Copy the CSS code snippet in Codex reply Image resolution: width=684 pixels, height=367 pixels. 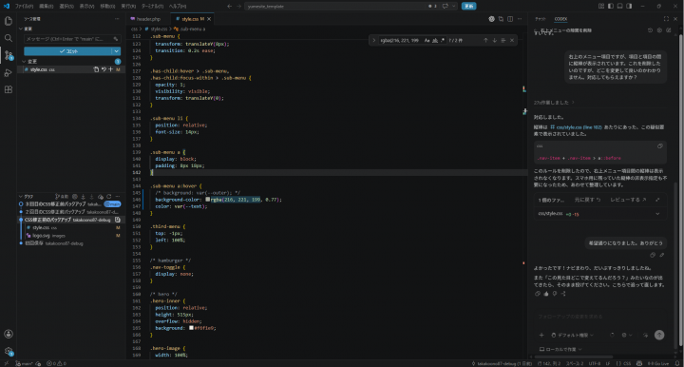point(660,146)
